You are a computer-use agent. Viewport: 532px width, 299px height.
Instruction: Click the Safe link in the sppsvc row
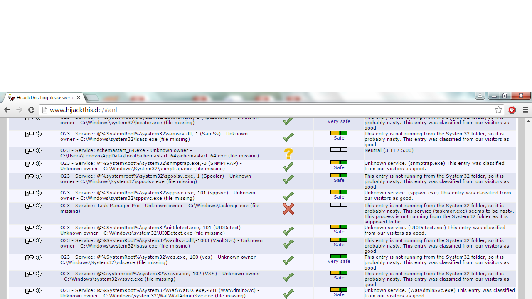point(339,197)
